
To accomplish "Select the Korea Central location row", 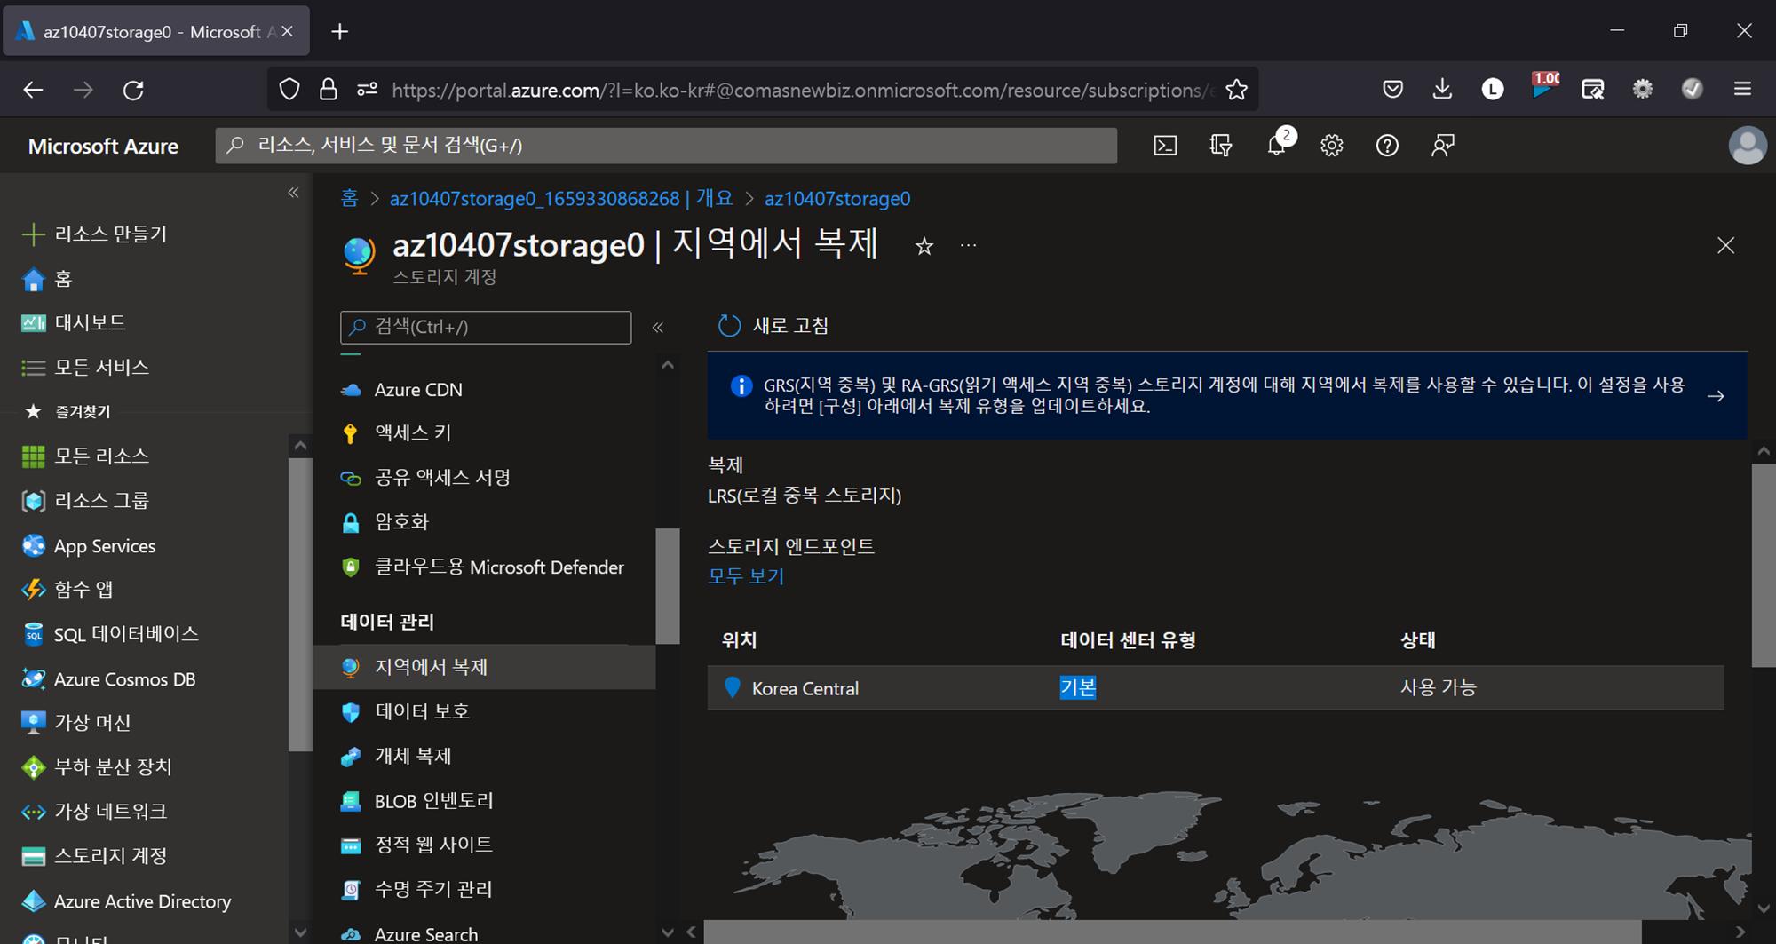I will coord(1216,688).
